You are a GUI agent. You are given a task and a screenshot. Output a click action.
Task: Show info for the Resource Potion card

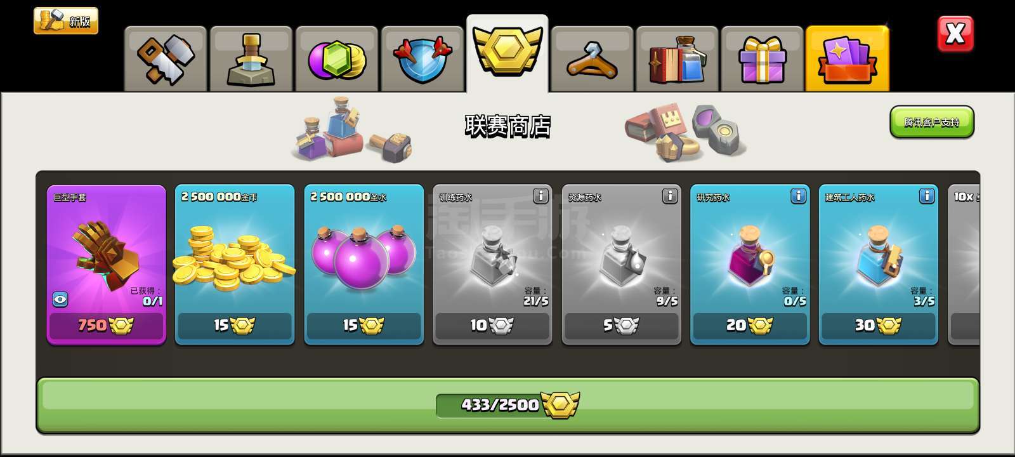670,196
